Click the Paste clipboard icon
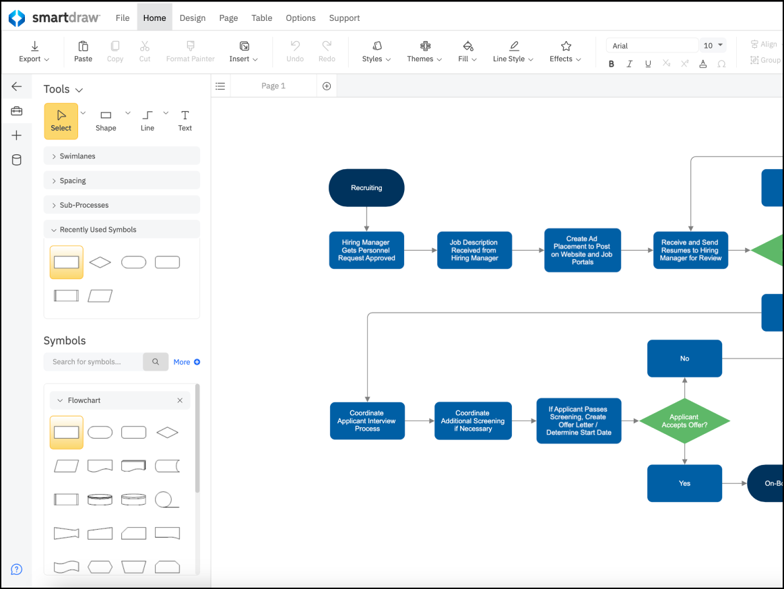Screen dimensions: 784x589 pyautogui.click(x=83, y=46)
